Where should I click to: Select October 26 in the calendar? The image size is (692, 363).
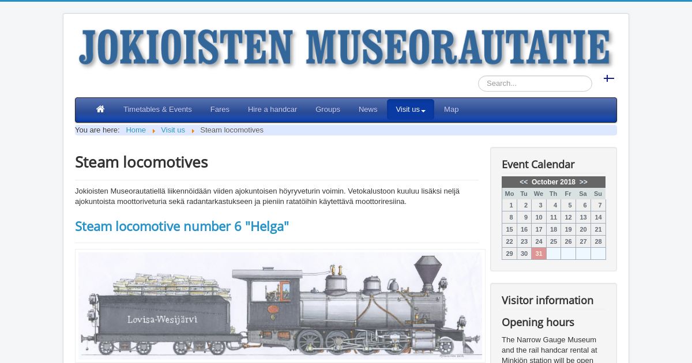pyautogui.click(x=568, y=241)
